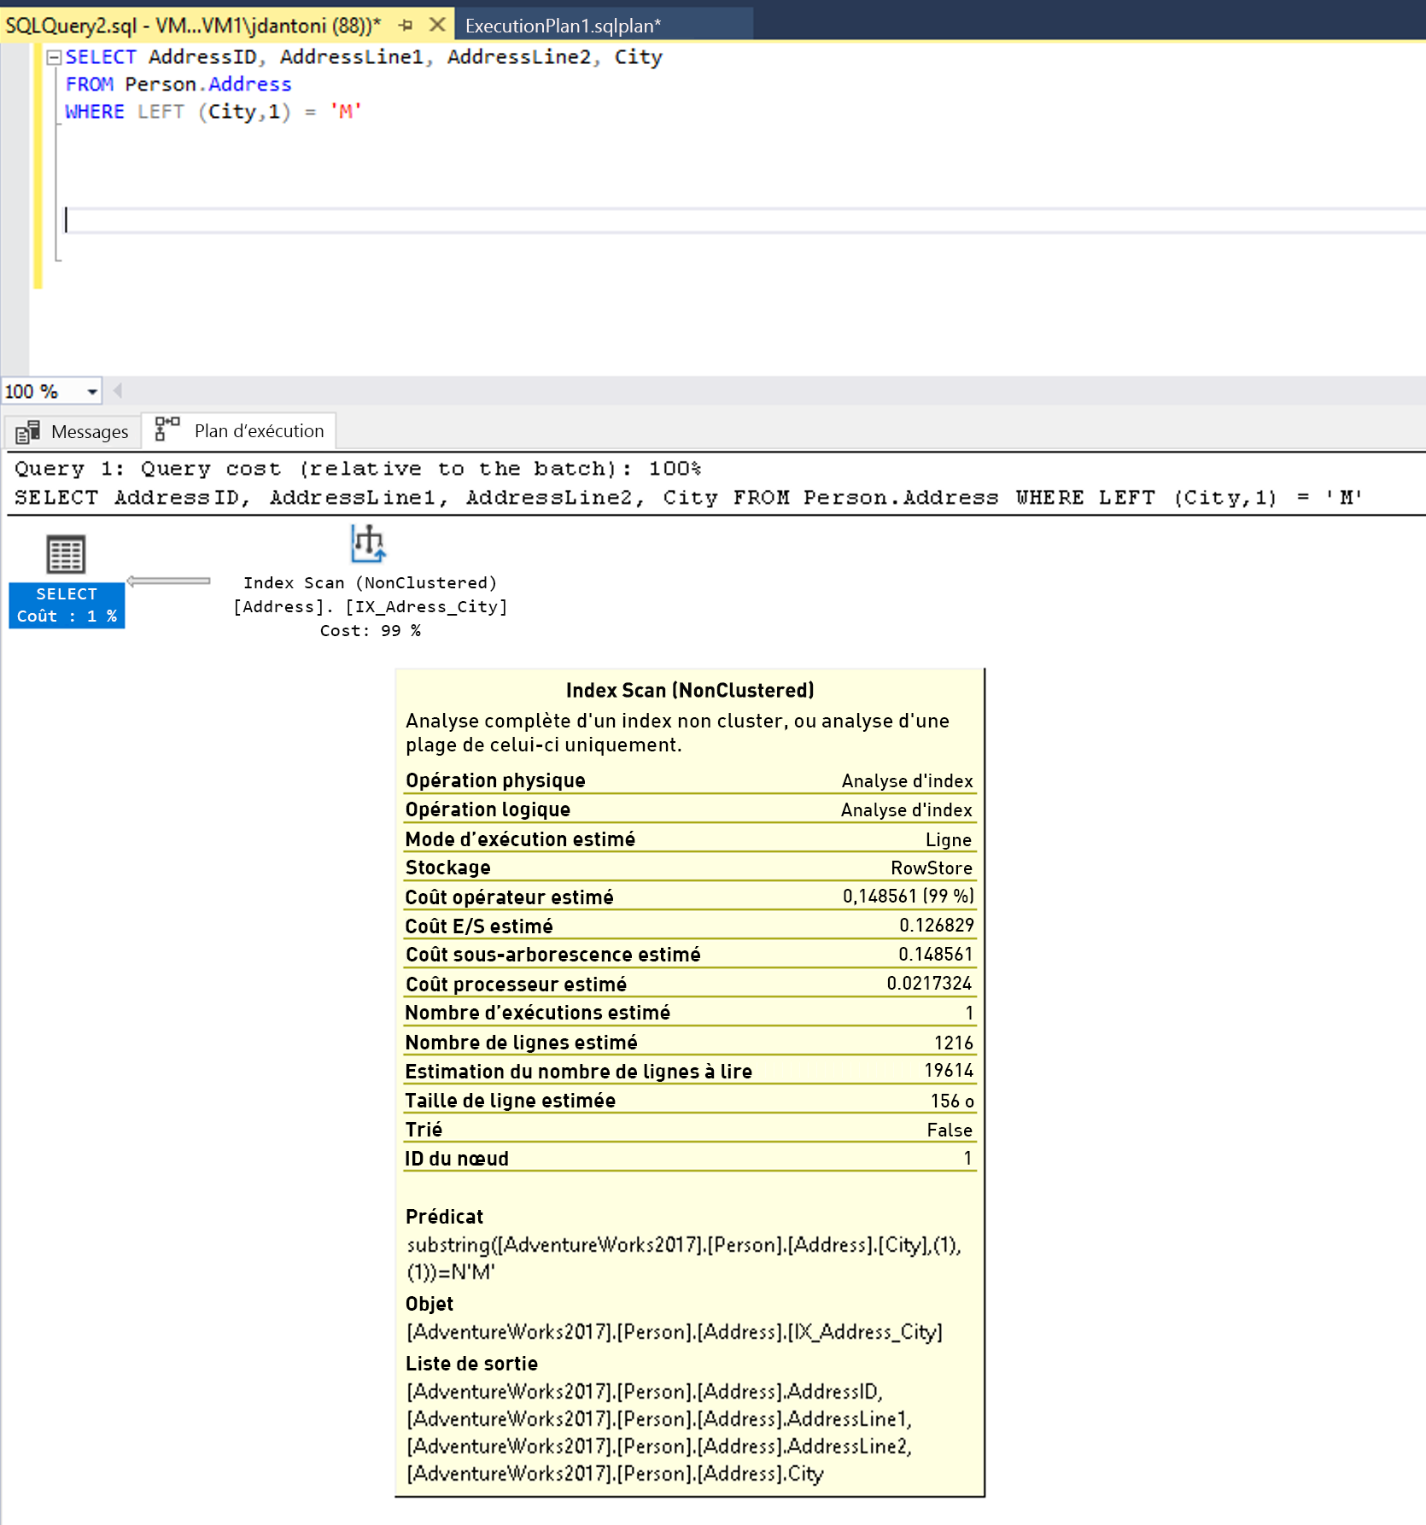Click the [Address].[IX_Adress_City] operator label
The image size is (1426, 1525).
click(371, 607)
